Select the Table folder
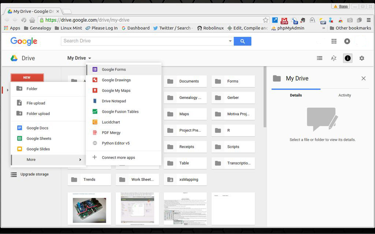This screenshot has width=375, height=234. coord(185,163)
